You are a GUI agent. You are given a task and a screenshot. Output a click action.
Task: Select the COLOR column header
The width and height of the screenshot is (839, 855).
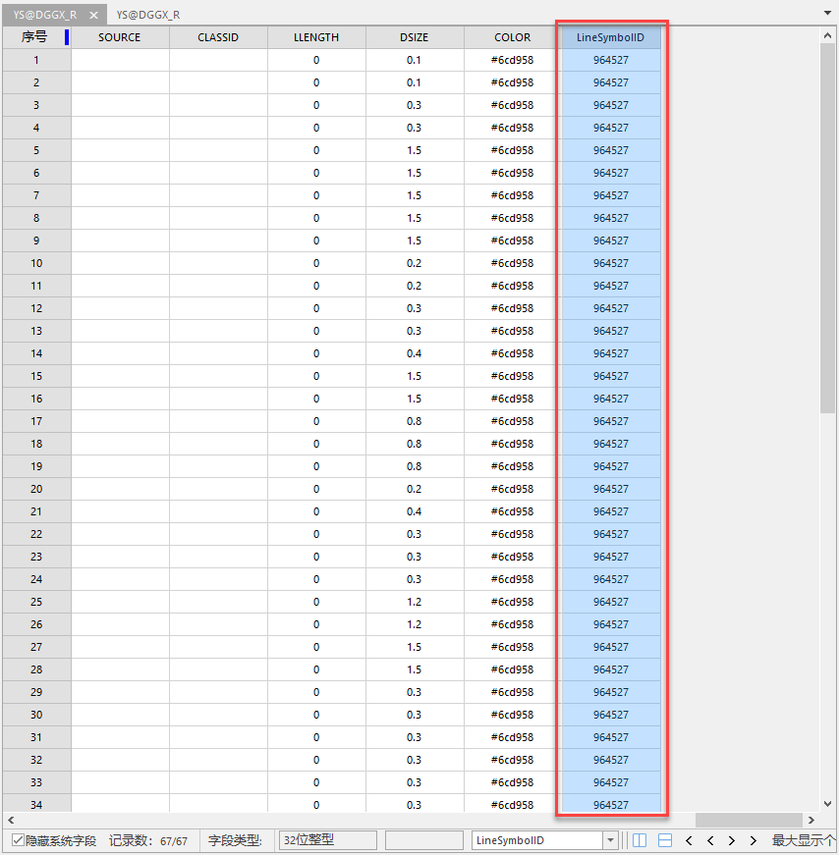click(512, 37)
